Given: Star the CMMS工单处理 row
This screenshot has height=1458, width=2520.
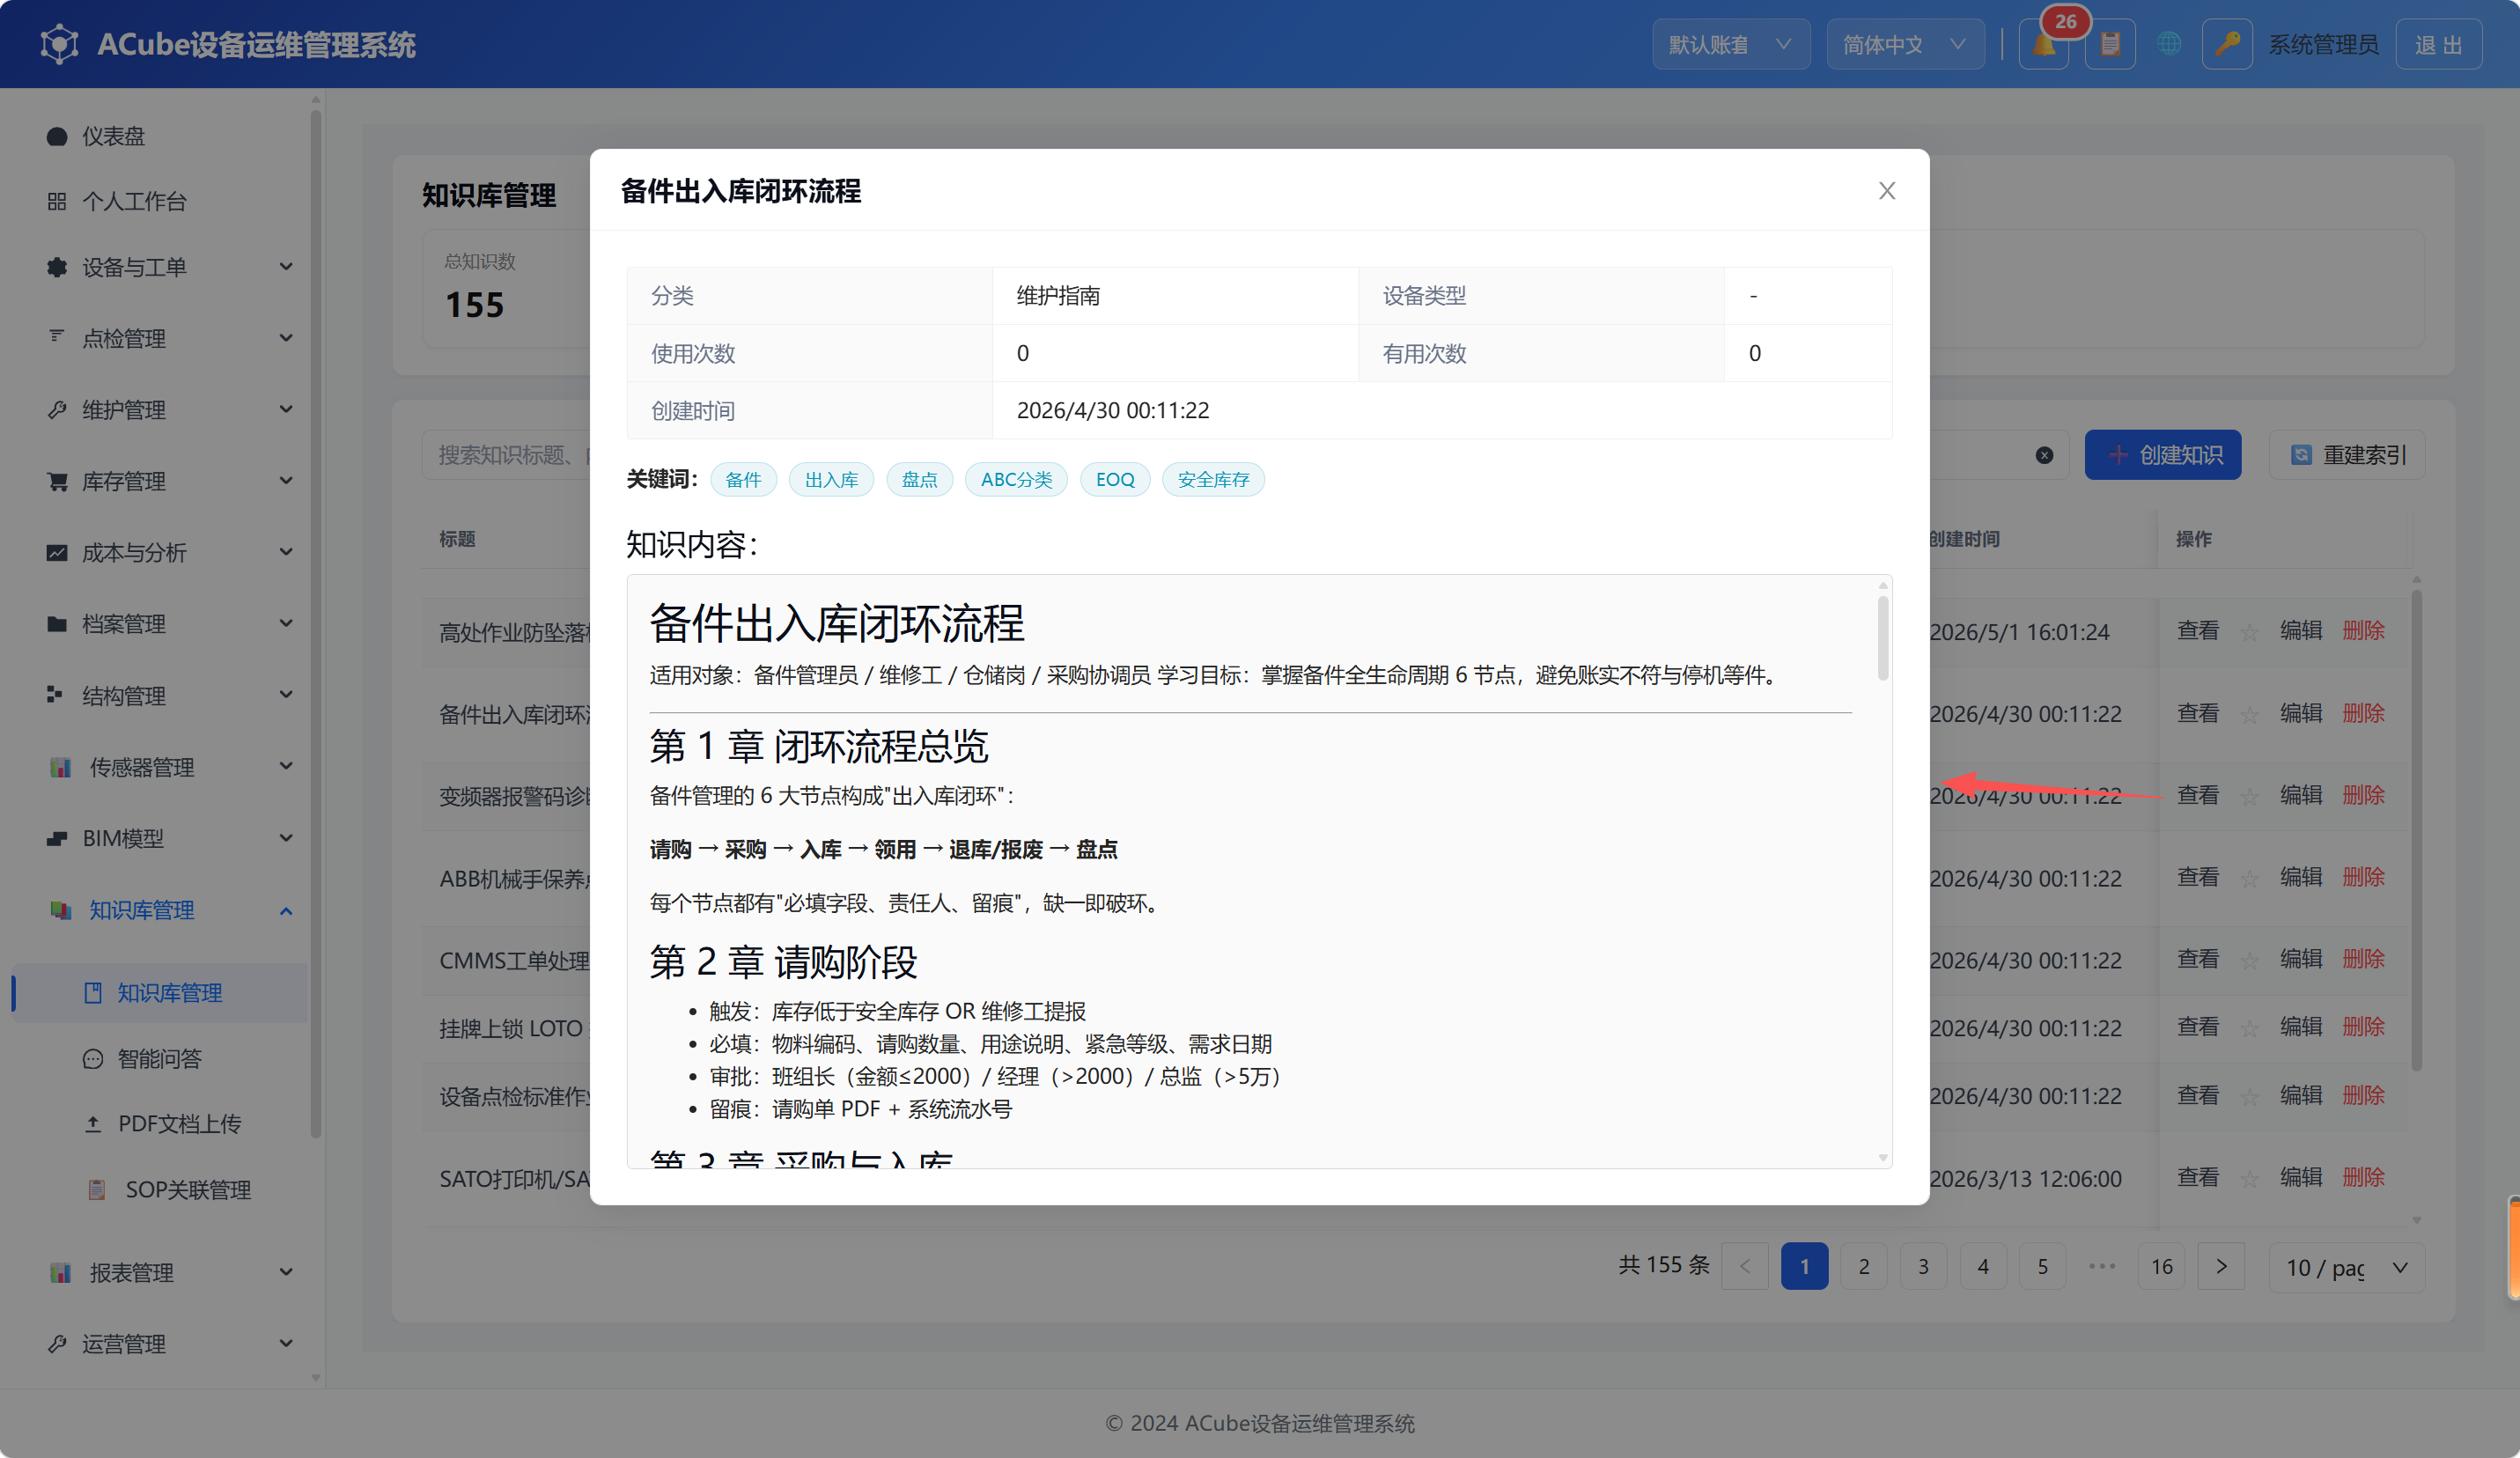Looking at the screenshot, I should (x=2249, y=960).
